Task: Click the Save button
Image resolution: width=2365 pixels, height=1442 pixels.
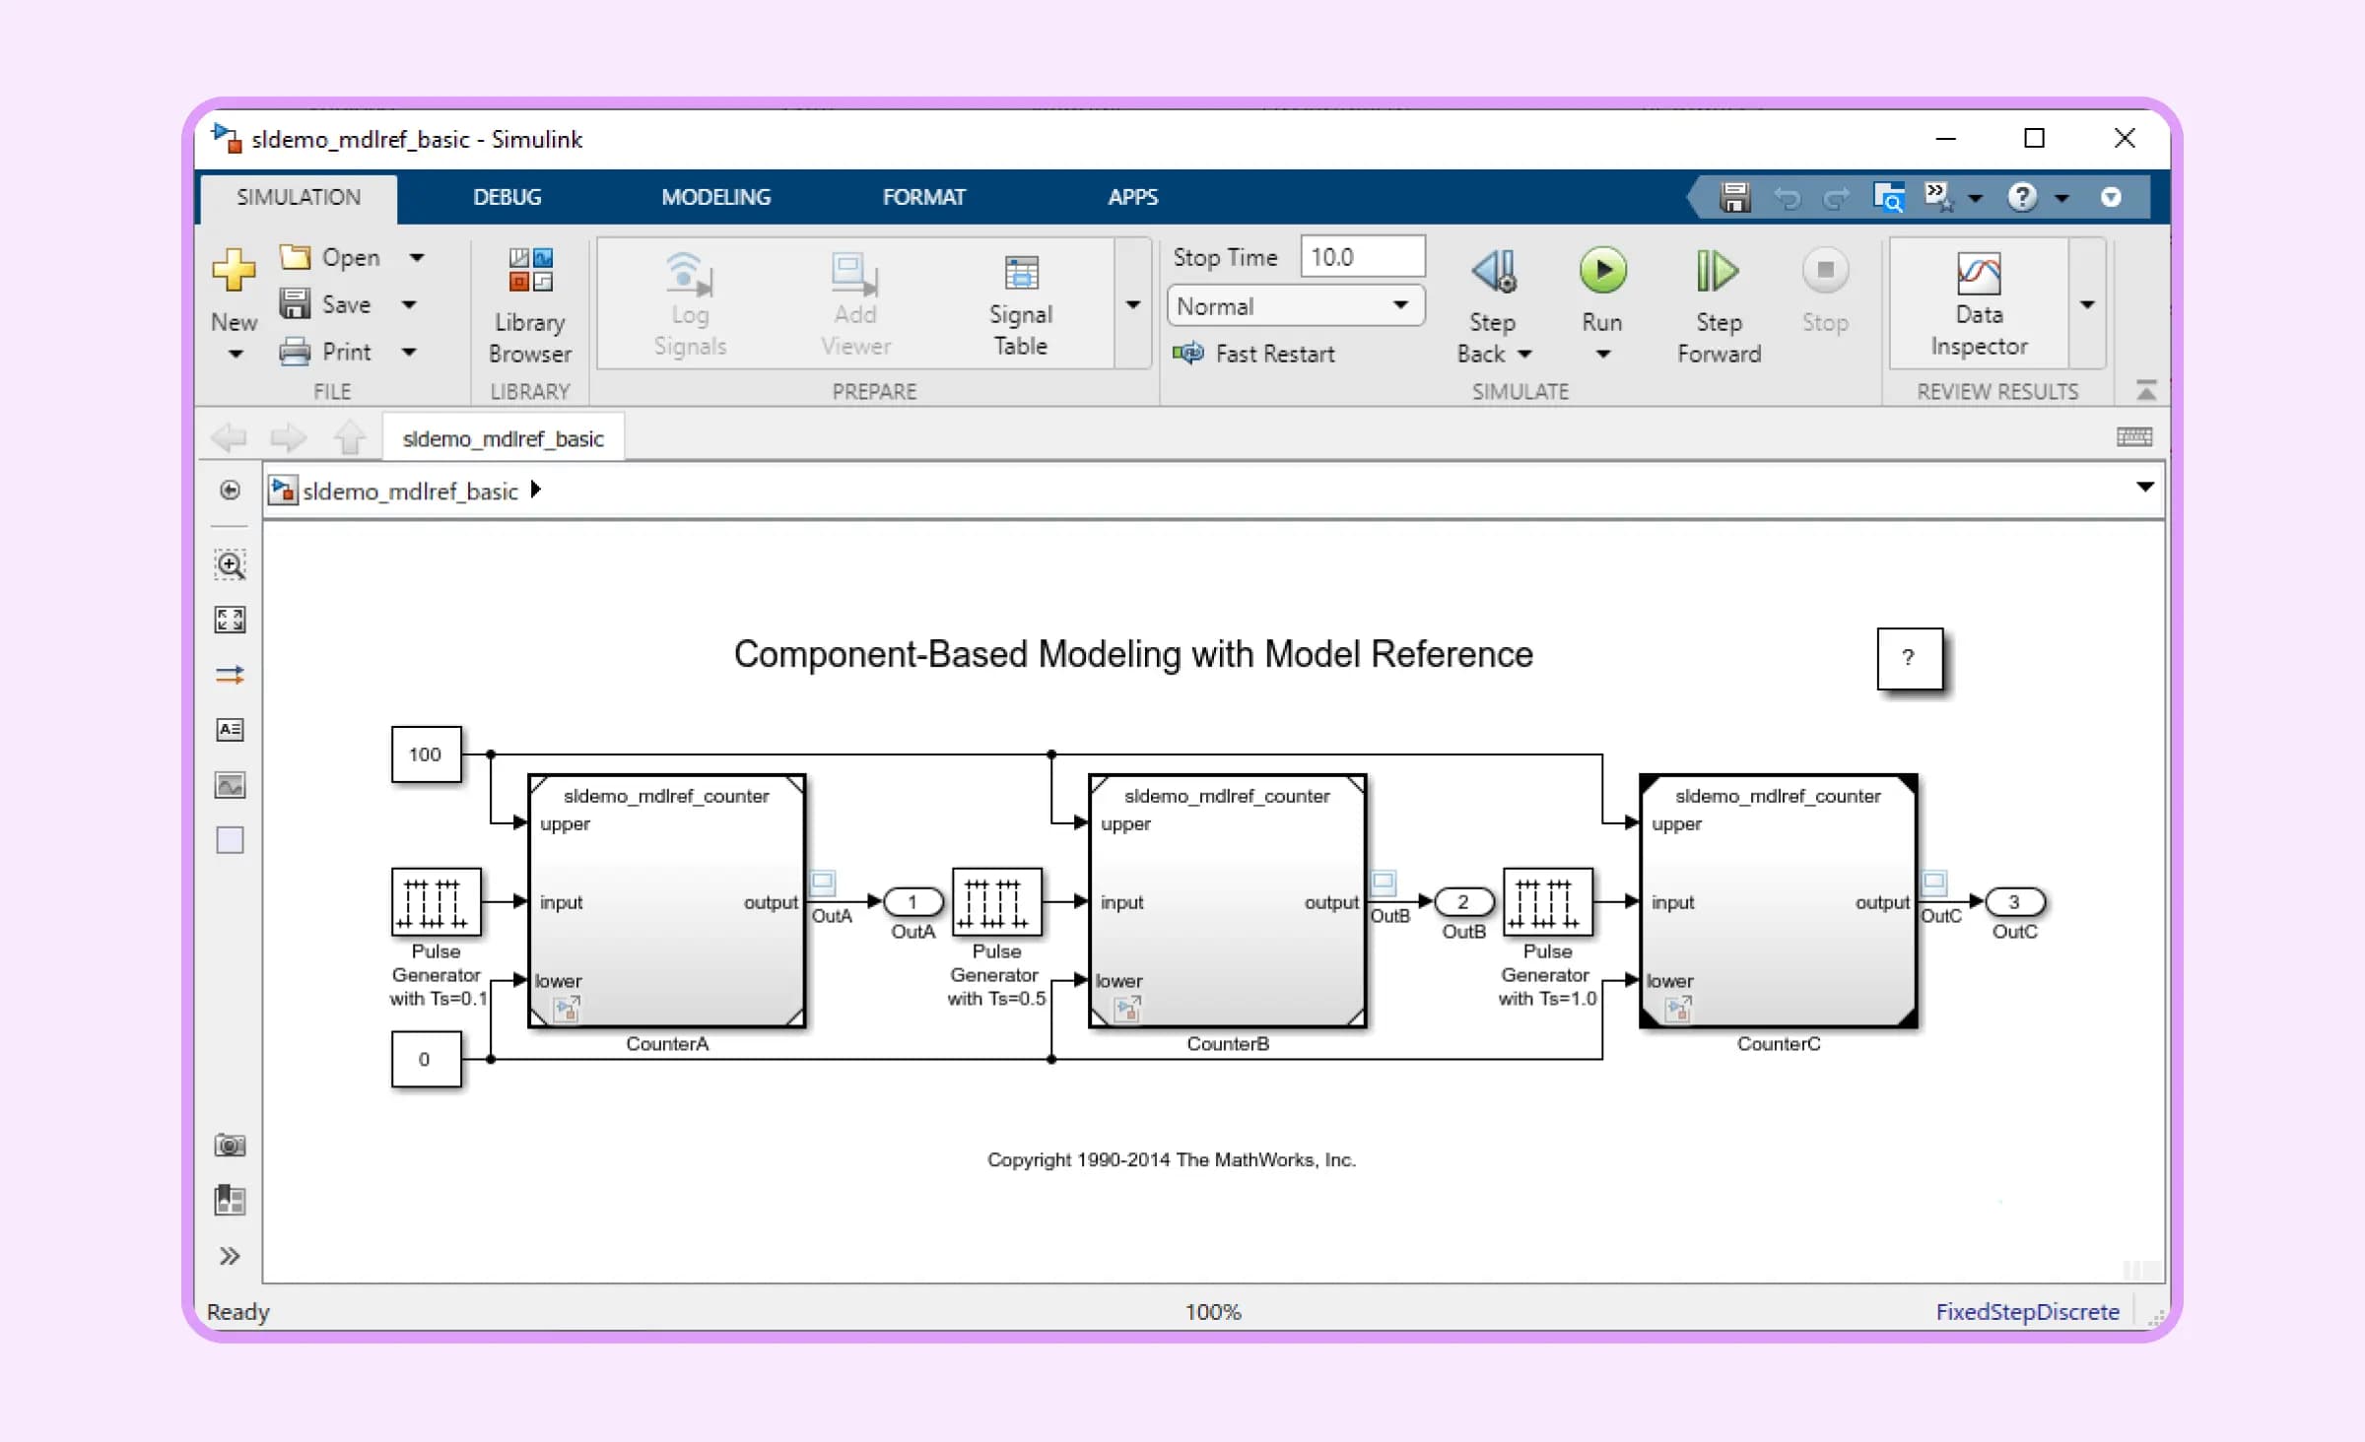Action: tap(328, 304)
